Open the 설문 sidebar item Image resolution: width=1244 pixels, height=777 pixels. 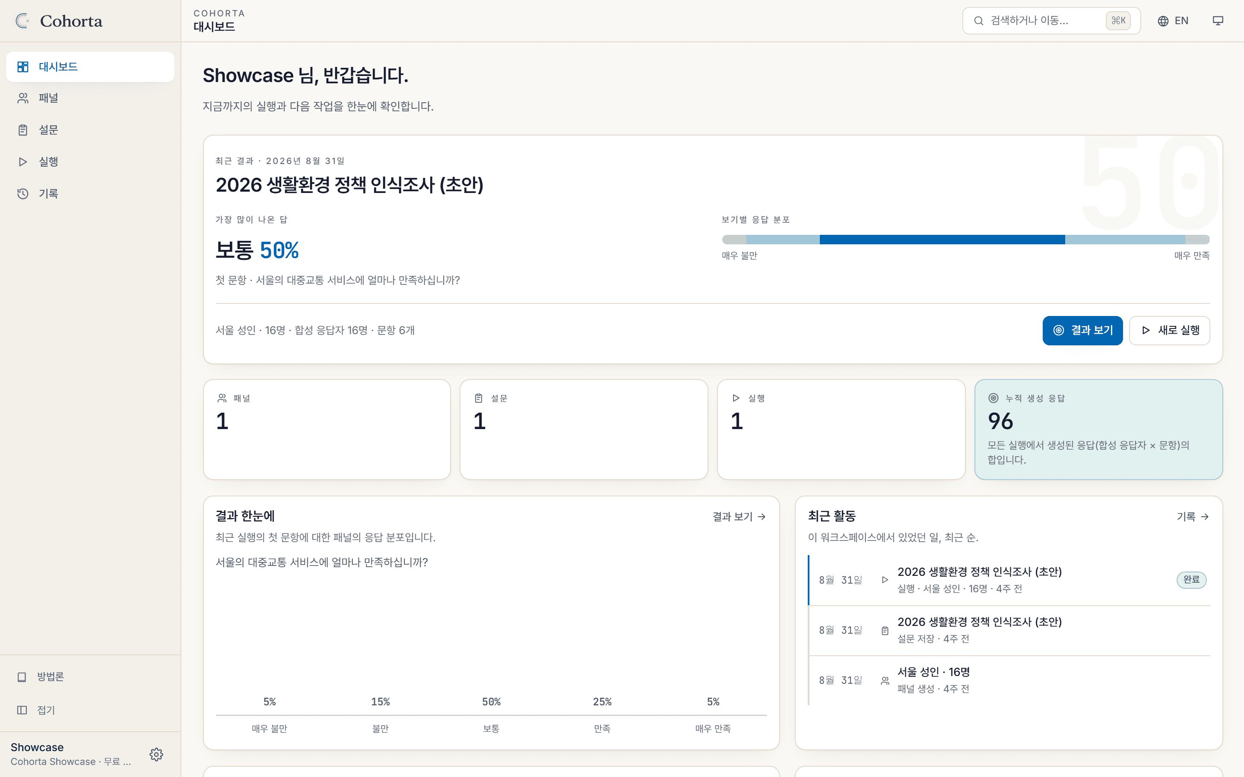click(90, 130)
